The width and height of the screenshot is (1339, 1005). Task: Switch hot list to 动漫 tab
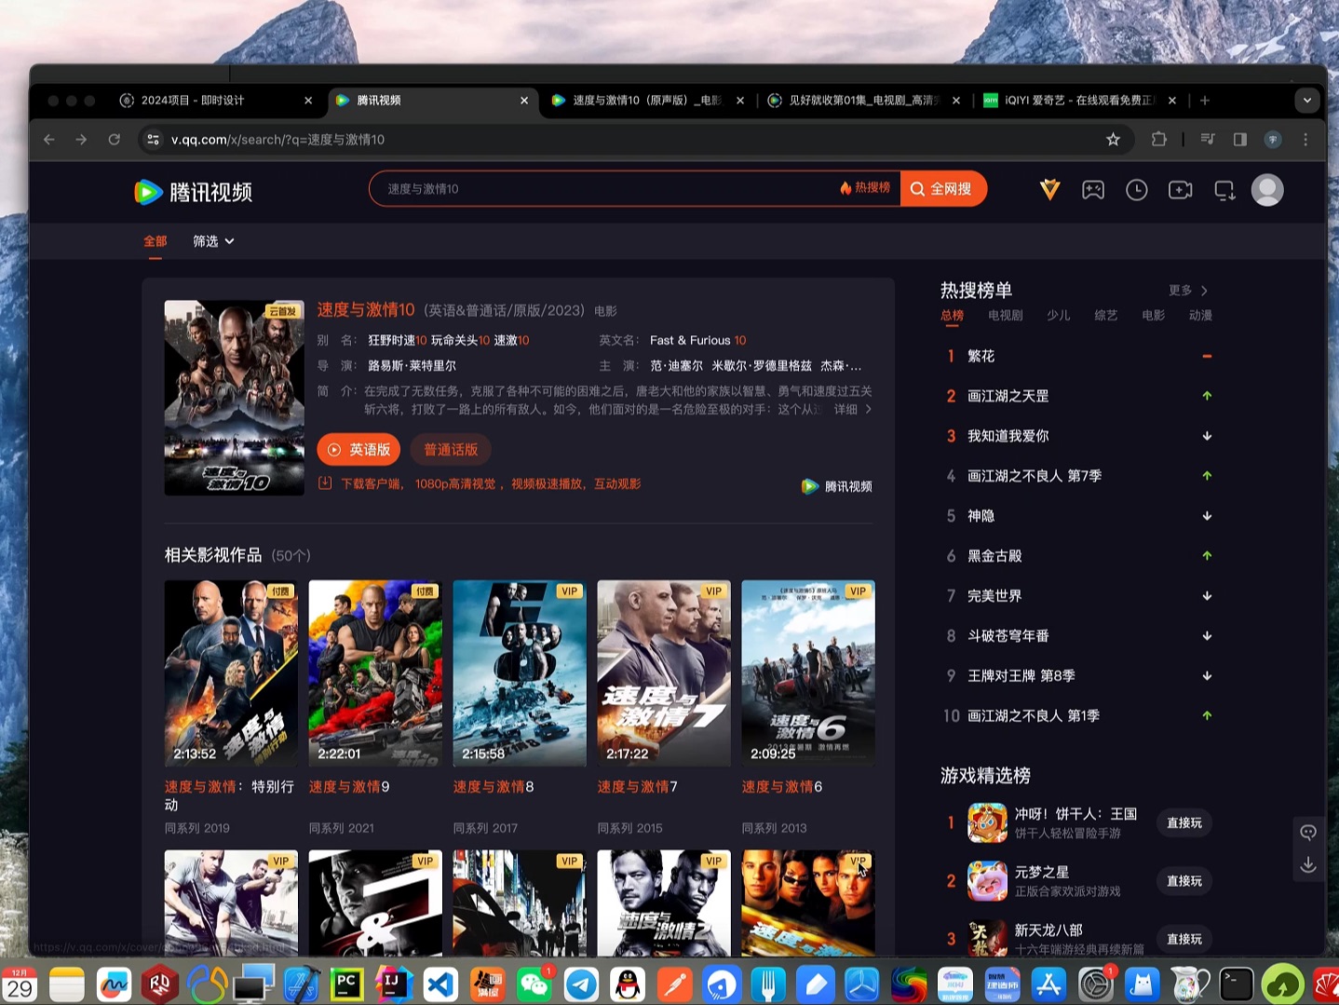pos(1201,316)
